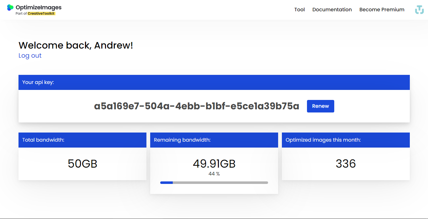Select Become Premium in the navigation
Image resolution: width=428 pixels, height=219 pixels.
[382, 10]
